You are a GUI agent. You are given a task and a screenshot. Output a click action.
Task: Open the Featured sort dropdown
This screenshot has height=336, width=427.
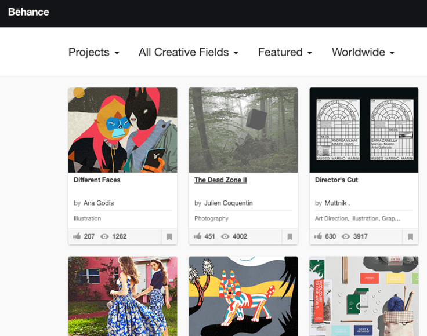[285, 52]
